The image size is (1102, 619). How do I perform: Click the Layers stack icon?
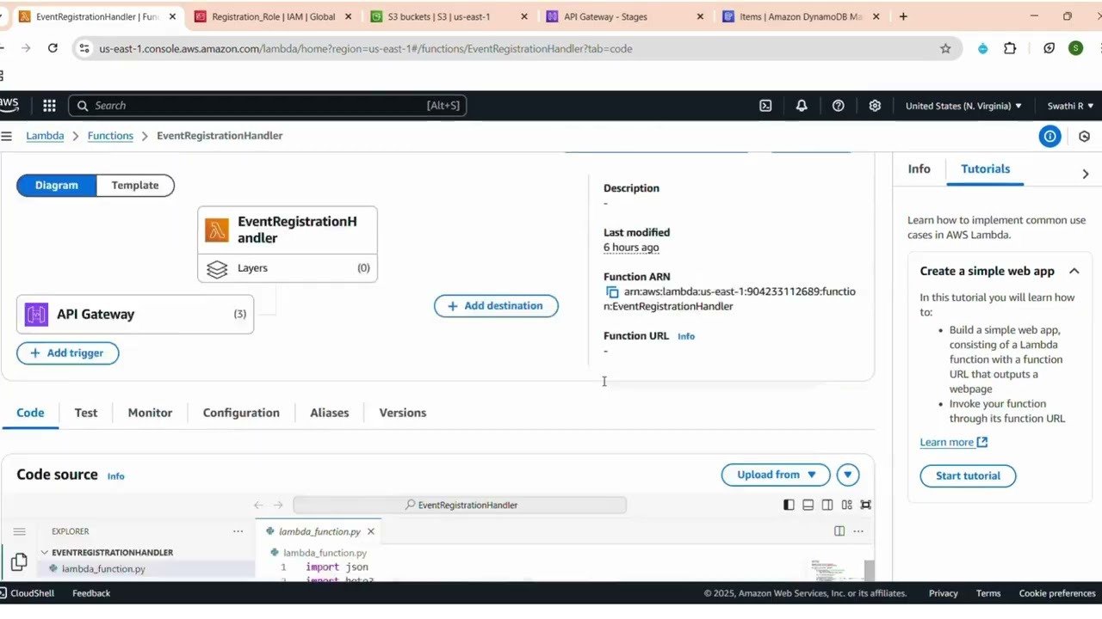[217, 269]
